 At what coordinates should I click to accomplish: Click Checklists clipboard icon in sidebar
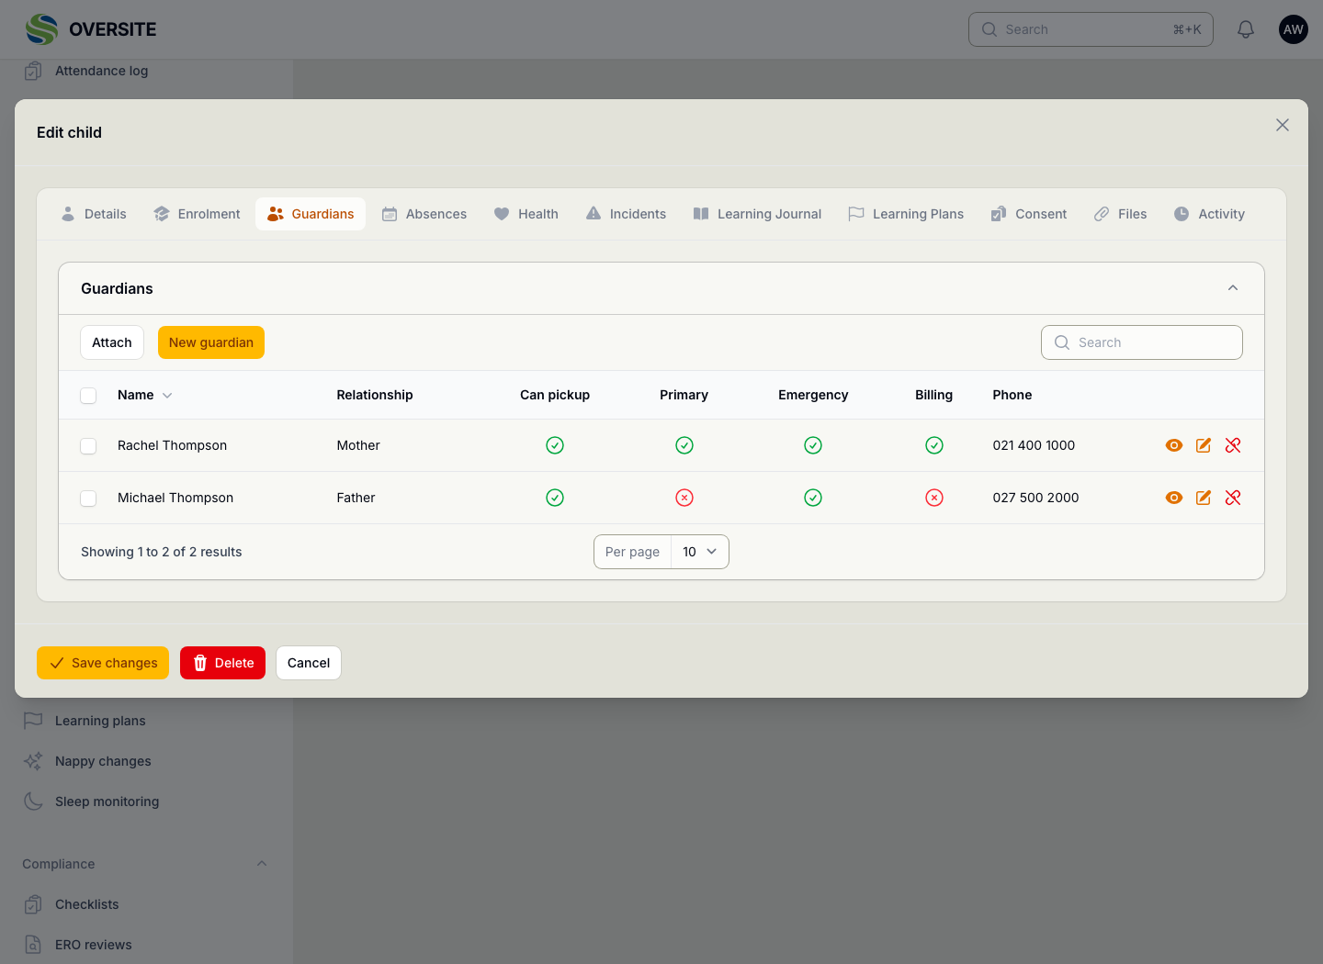tap(33, 904)
